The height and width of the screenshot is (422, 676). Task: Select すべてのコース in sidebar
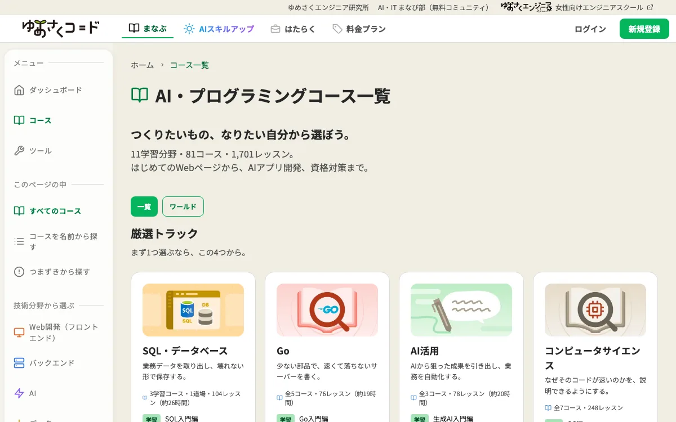point(55,211)
